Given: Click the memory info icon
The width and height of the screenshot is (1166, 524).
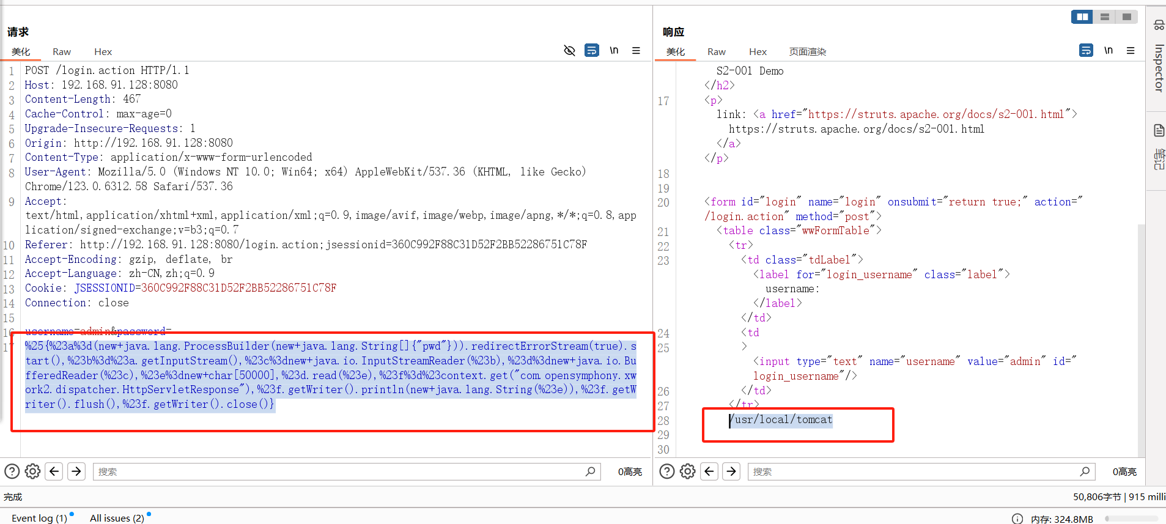Looking at the screenshot, I should coord(1017,518).
